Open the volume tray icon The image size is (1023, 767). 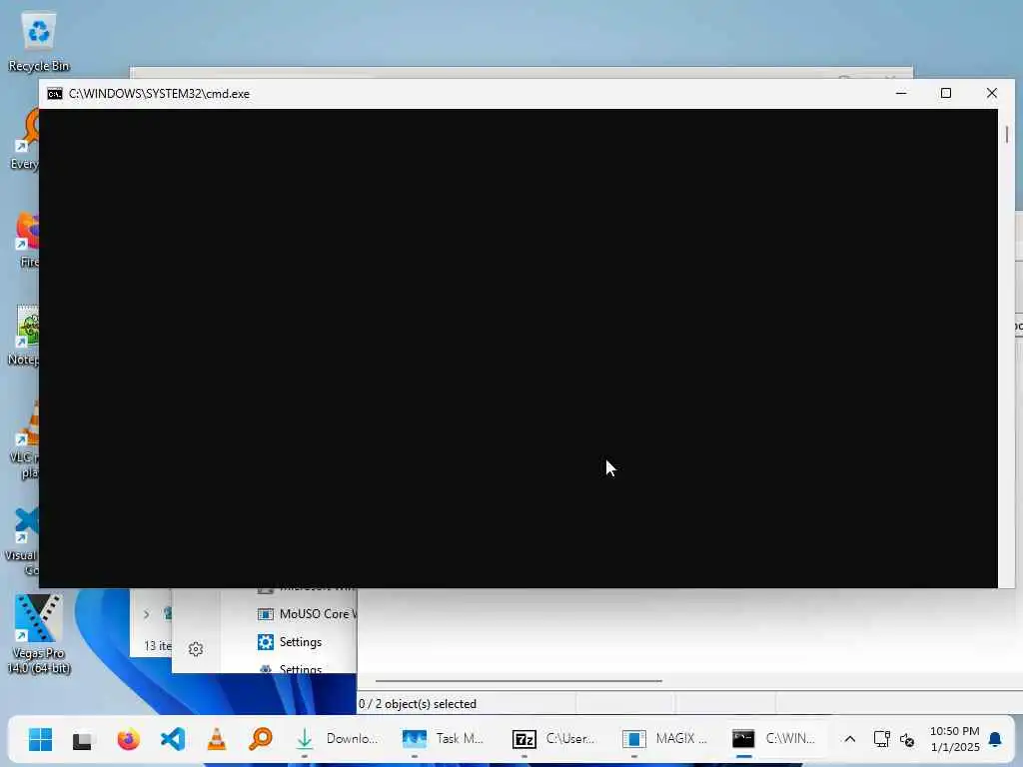pos(907,740)
